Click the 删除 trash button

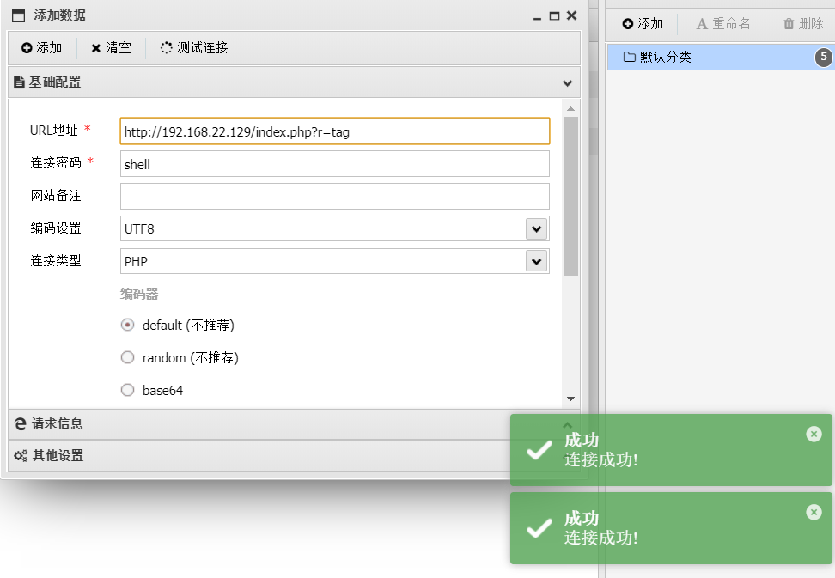tap(802, 24)
